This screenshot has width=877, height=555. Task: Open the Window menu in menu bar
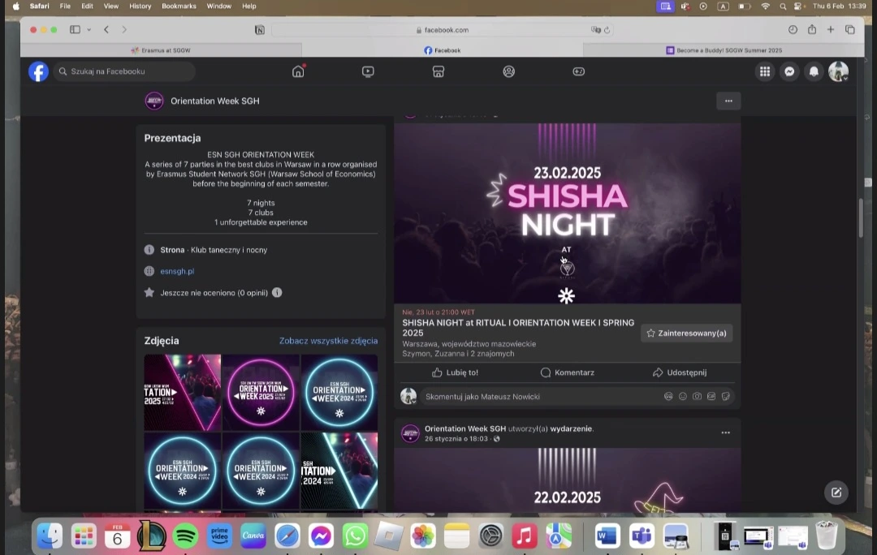[218, 6]
